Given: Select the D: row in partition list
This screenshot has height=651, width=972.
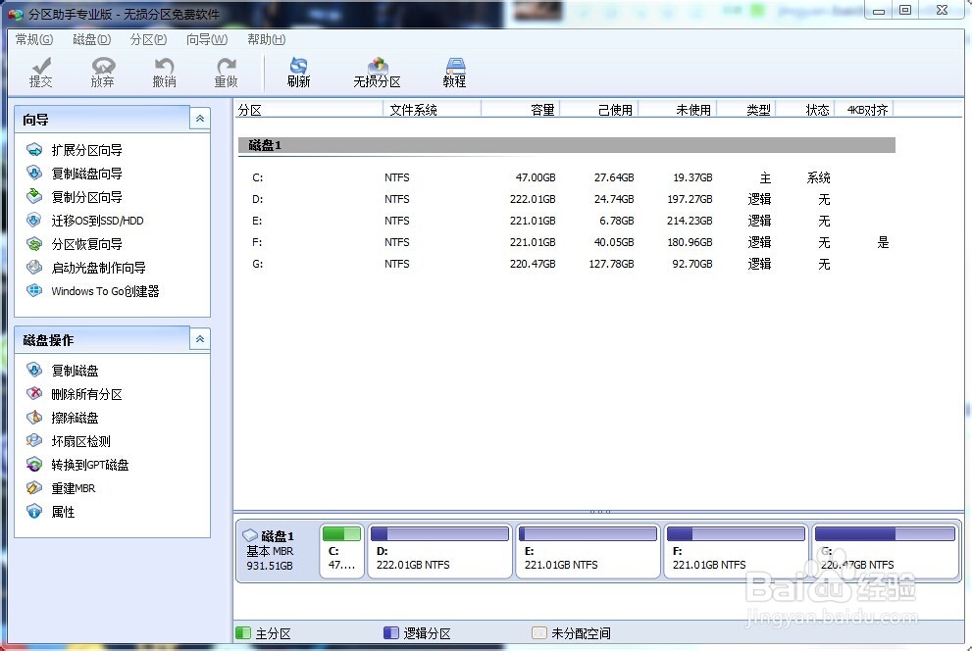Looking at the screenshot, I should [567, 199].
